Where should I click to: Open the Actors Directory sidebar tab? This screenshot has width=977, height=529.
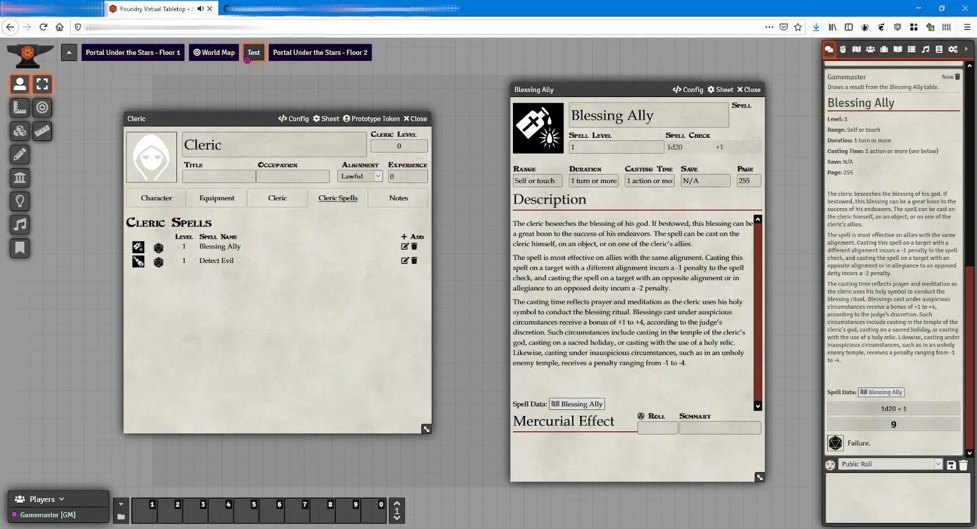tap(870, 49)
